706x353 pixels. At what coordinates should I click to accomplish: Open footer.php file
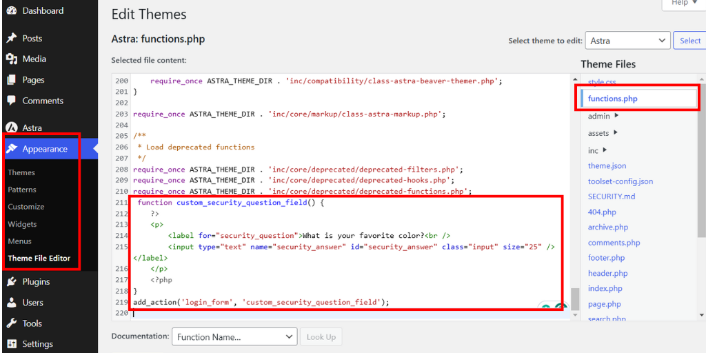pos(607,258)
